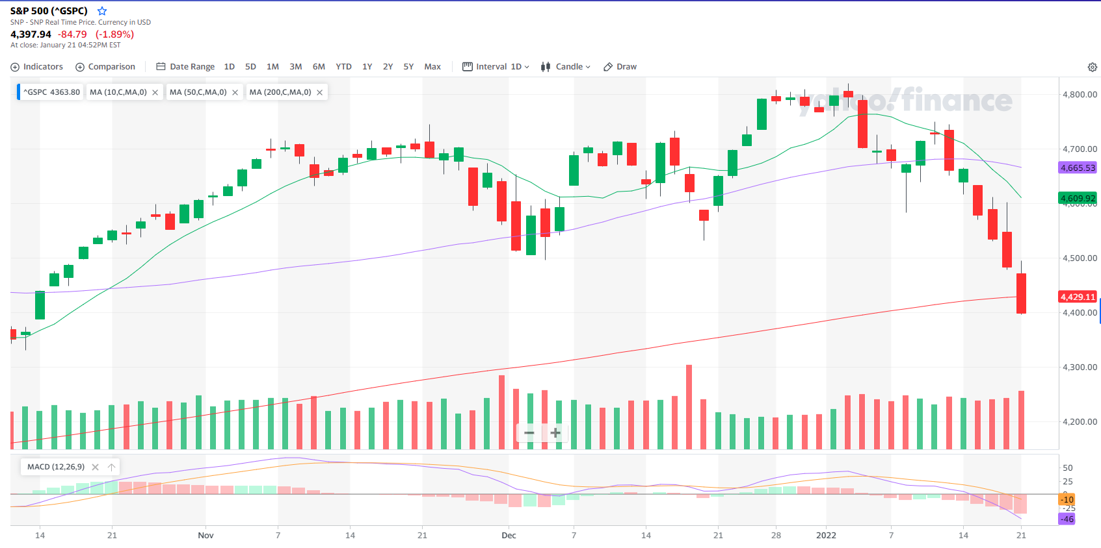
Task: Open the Indicators menu
Action: (x=37, y=67)
